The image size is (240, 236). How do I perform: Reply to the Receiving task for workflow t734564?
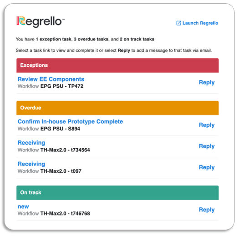click(x=207, y=146)
